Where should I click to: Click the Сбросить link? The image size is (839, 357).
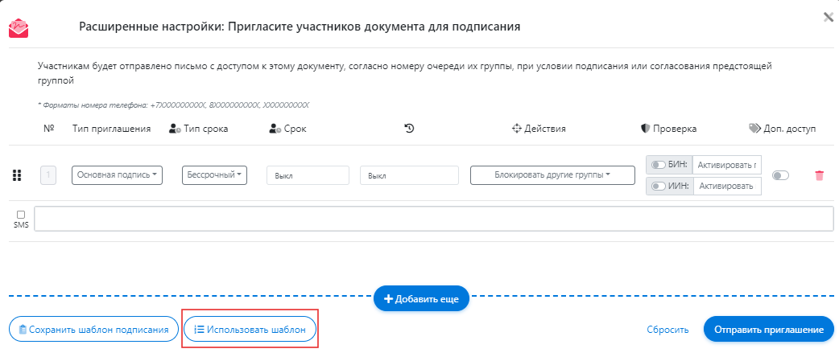click(667, 330)
